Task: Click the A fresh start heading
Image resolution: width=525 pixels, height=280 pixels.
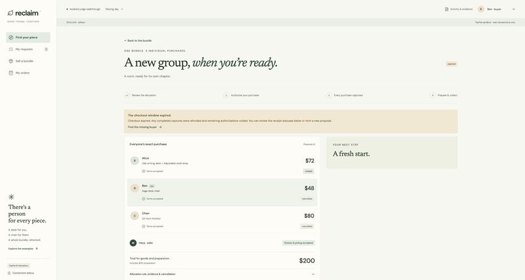Action: (x=351, y=154)
